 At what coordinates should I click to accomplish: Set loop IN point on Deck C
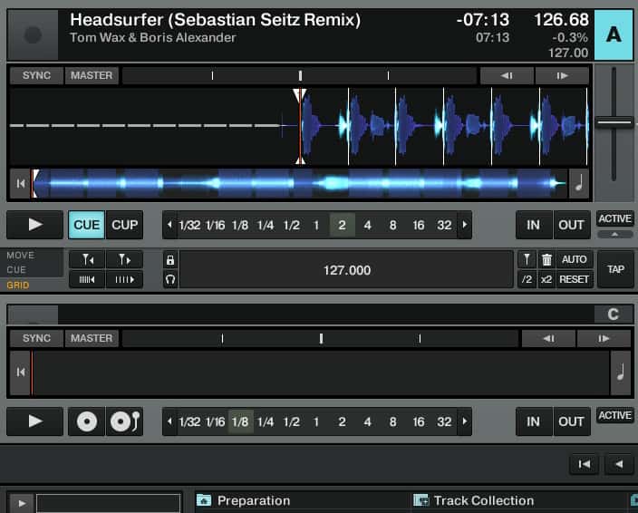pyautogui.click(x=534, y=421)
